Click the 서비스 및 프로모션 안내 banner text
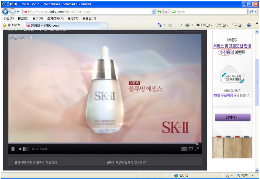Screen dimensions: 260x179 click(232, 46)
